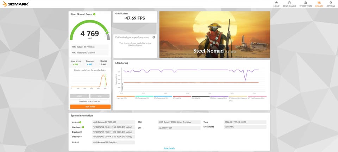Toggle the CPU Utility legend line
This screenshot has width=338, height=152.
[x=200, y=97]
